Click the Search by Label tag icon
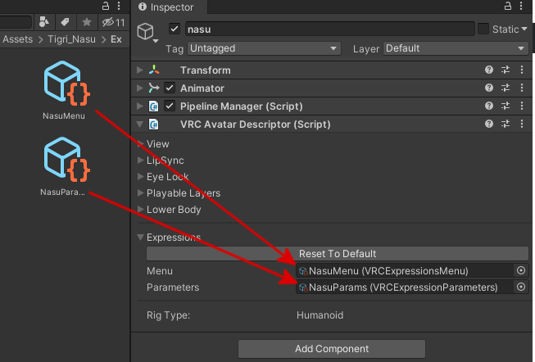 65,22
